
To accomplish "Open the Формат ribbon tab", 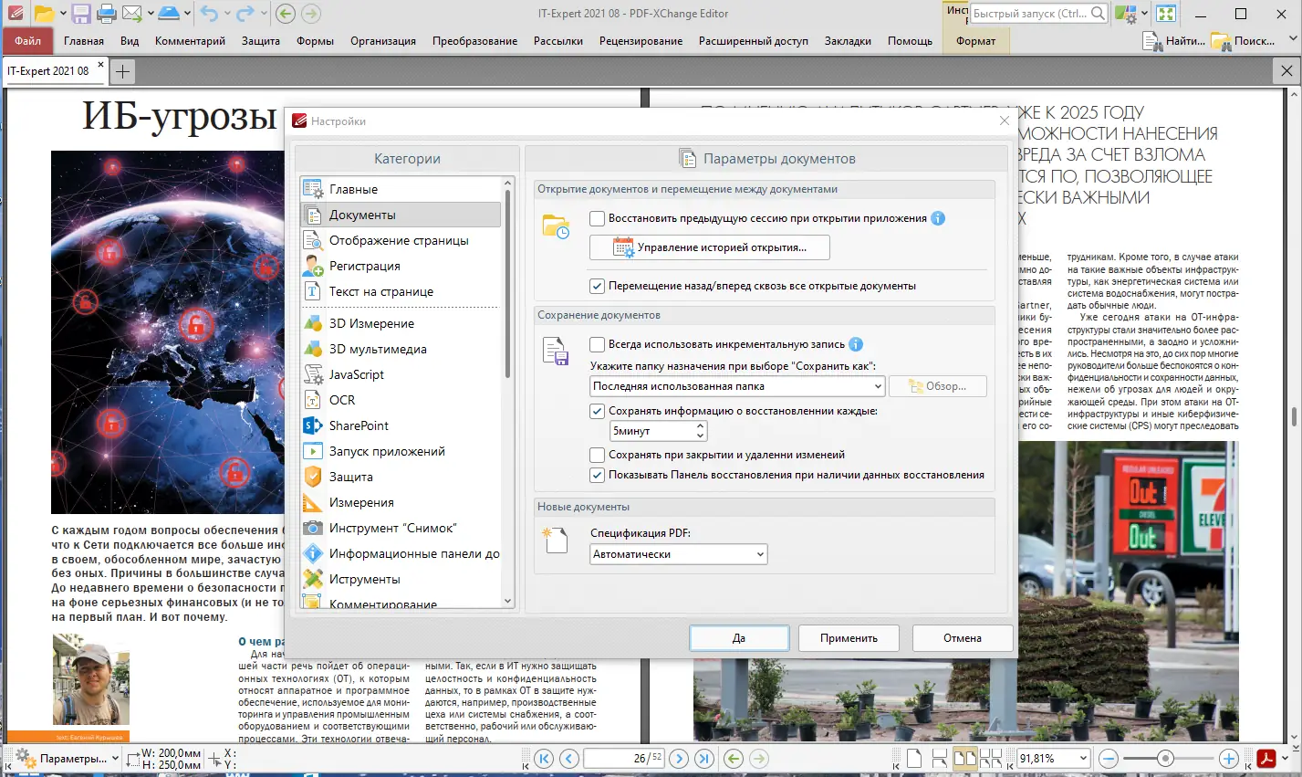I will 975,41.
